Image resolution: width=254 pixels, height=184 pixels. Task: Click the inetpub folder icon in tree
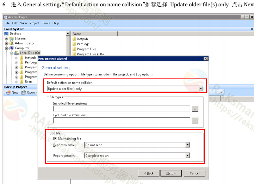(21, 58)
